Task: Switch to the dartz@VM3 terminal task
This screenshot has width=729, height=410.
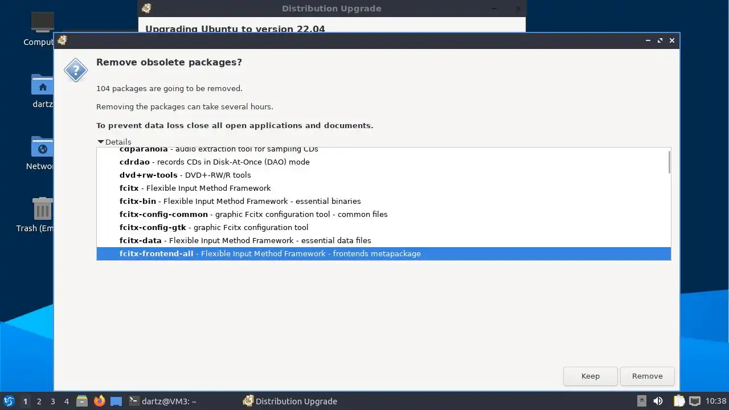Action: coord(163,401)
